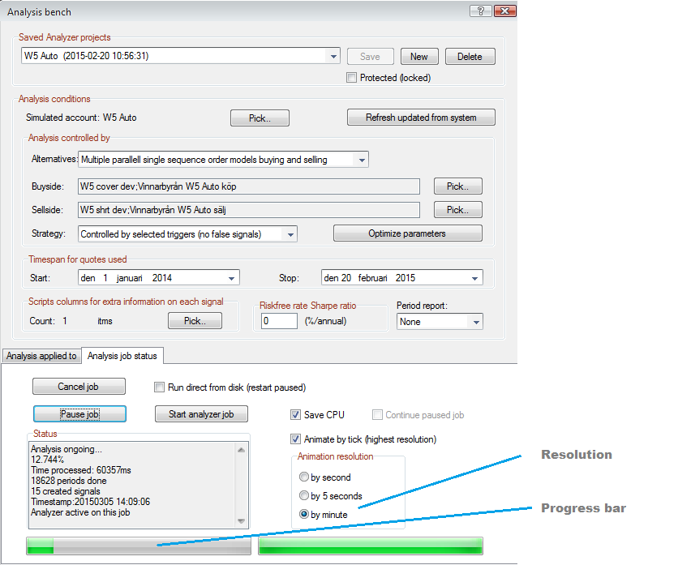Toggle the Save CPU checkbox

pos(295,414)
